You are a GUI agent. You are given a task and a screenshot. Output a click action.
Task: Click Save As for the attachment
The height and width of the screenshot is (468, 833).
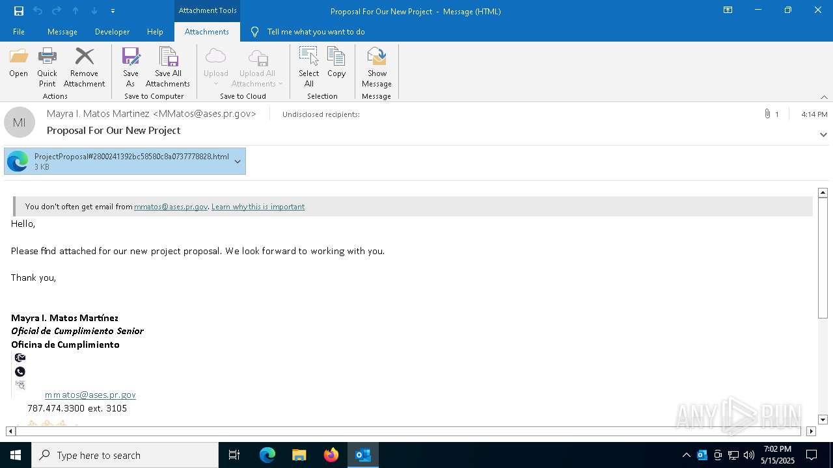131,68
